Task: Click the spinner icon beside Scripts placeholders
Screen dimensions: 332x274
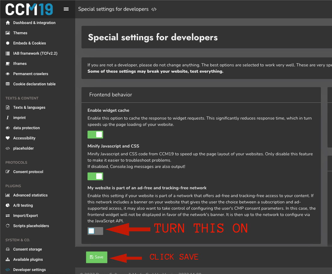Action: coord(8,226)
